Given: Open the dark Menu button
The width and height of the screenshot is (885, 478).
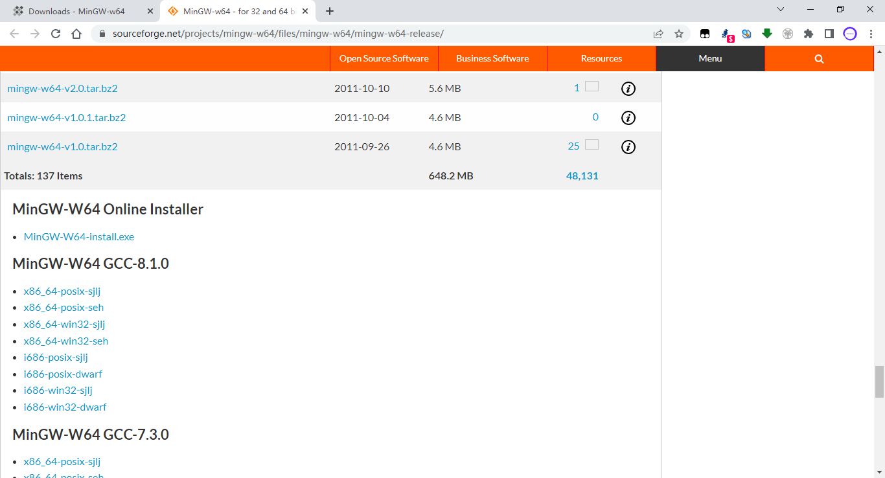Looking at the screenshot, I should click(710, 58).
